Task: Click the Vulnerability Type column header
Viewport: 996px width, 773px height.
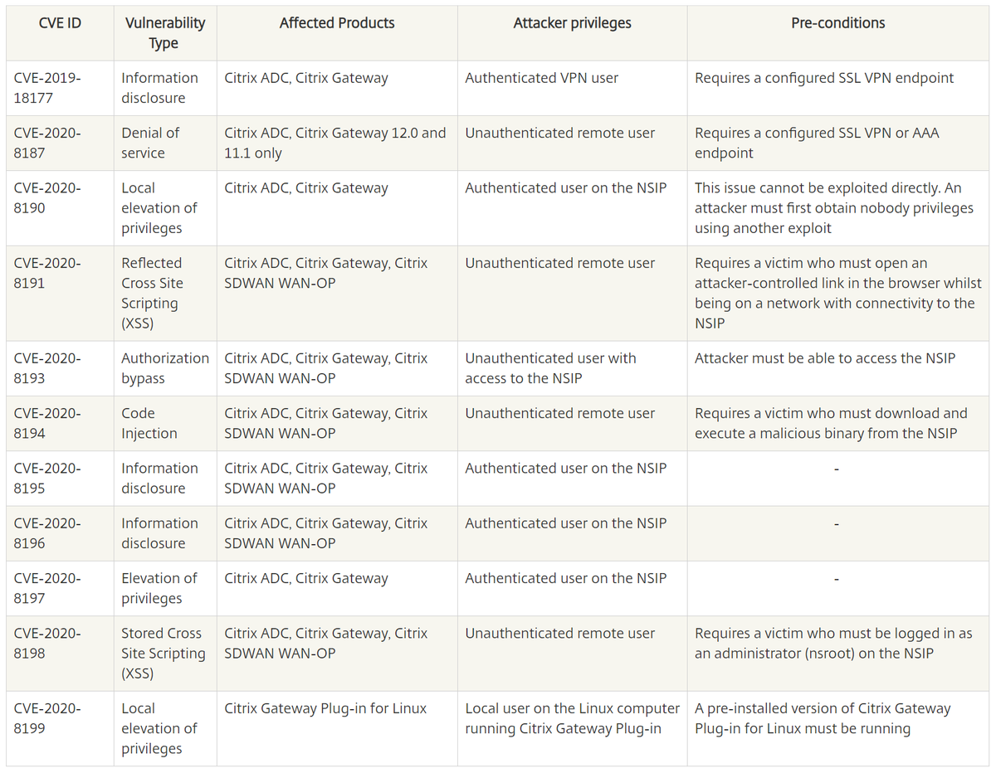Action: (164, 33)
